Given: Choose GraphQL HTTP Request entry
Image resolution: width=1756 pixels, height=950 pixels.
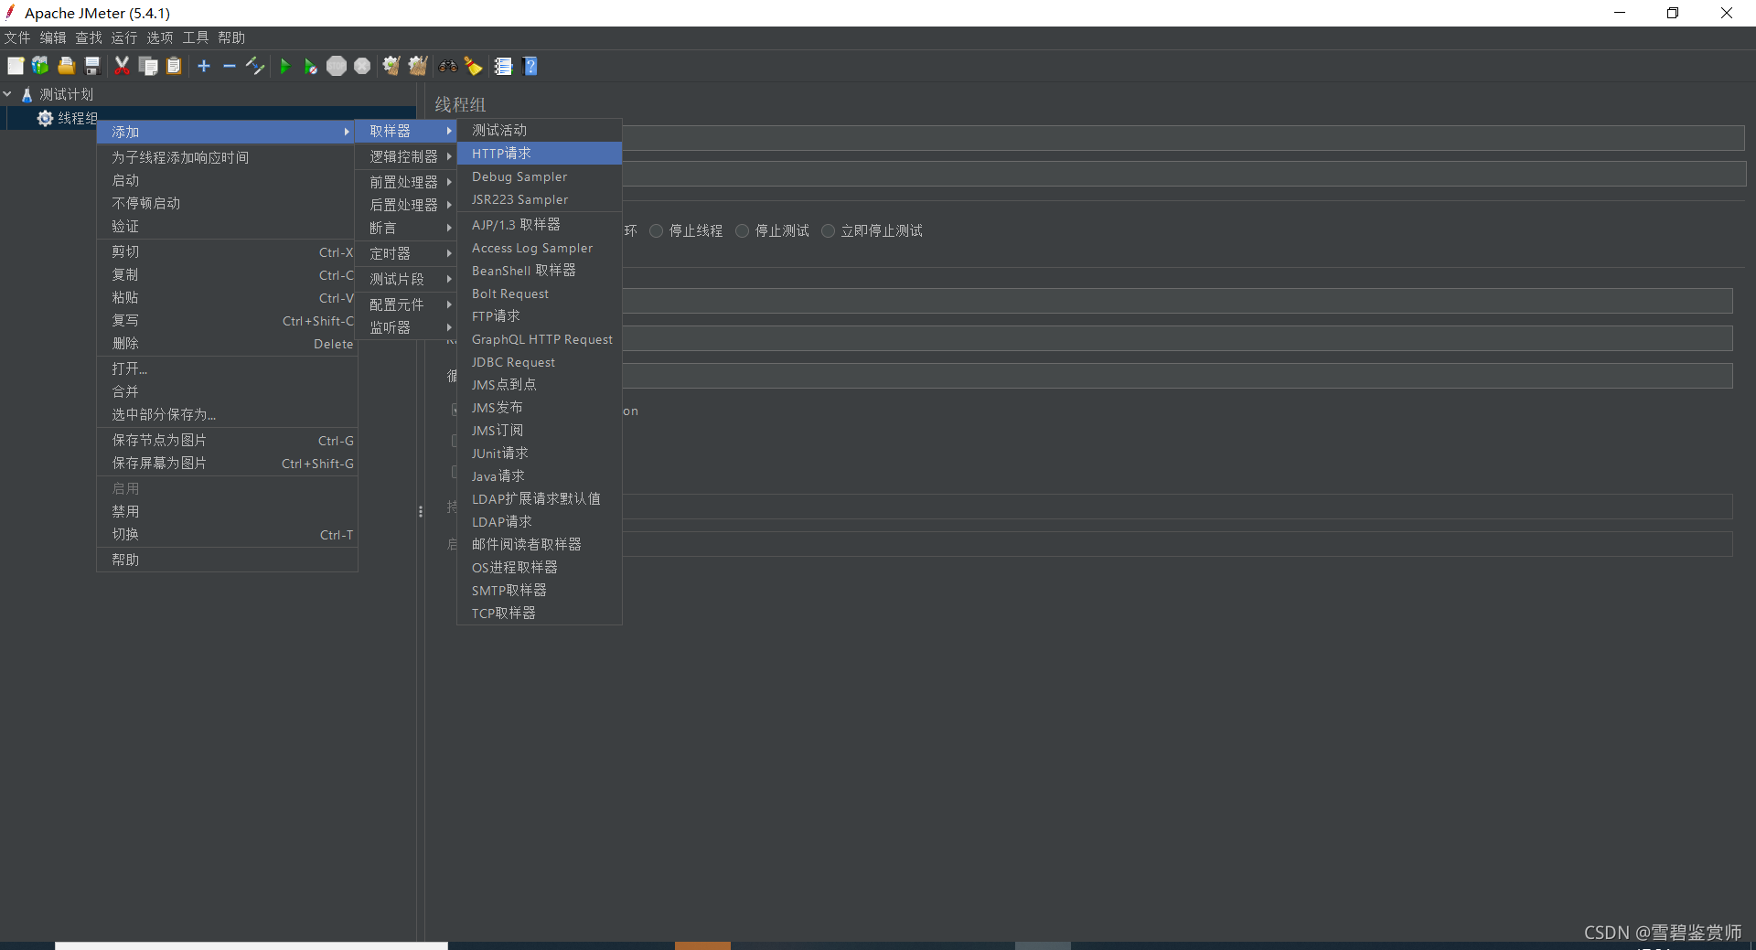Looking at the screenshot, I should (x=540, y=339).
